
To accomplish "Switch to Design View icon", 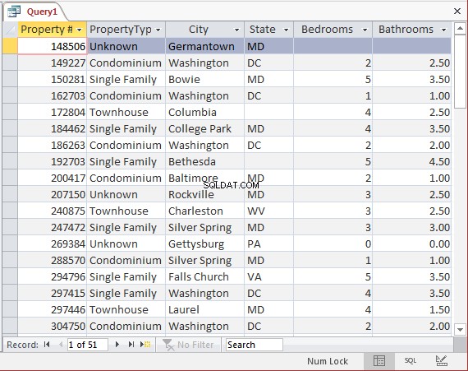I will point(442,361).
